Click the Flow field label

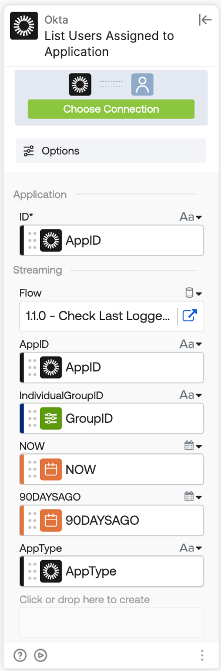[31, 293]
